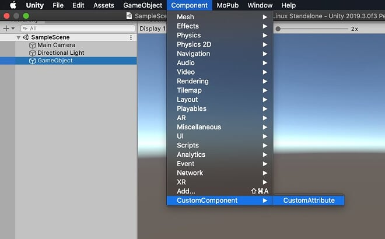385x239 pixels.
Task: Open the Unity application menu
Action: (x=34, y=5)
